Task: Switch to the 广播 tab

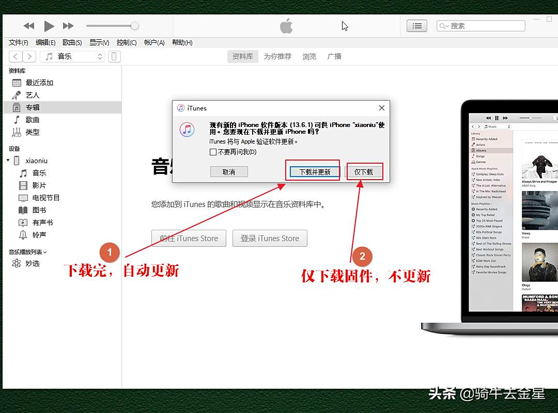Action: 334,56
